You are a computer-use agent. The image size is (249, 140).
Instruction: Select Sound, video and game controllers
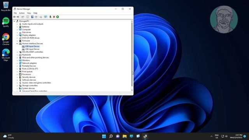37,83
